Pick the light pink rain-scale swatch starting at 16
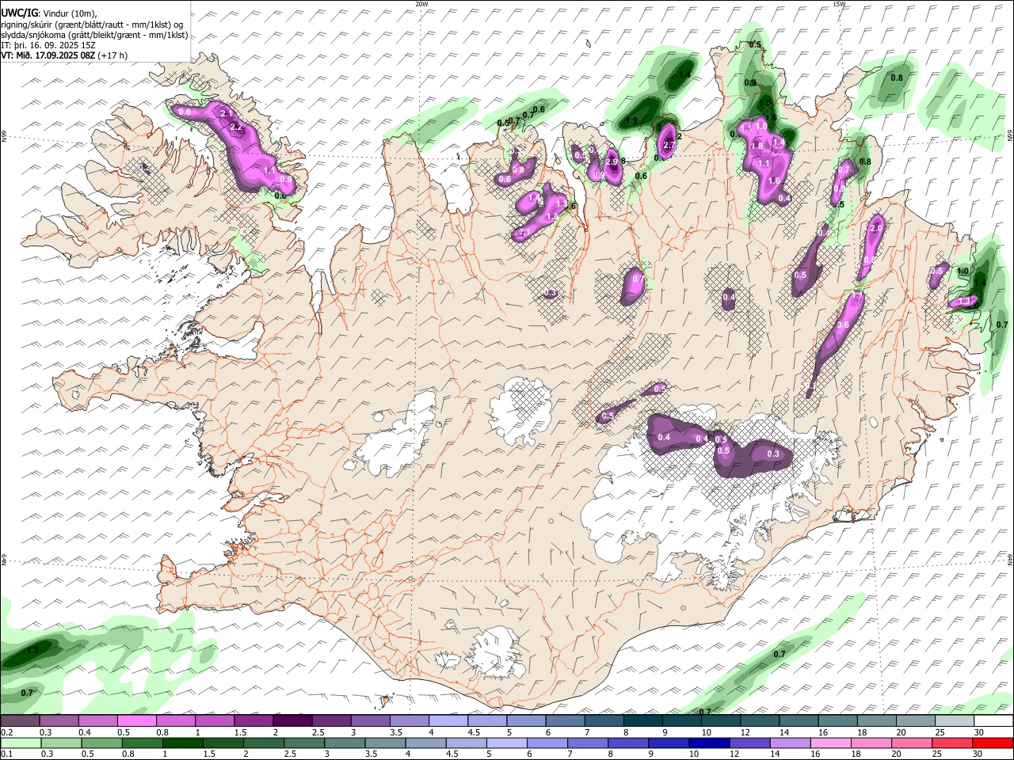 (831, 743)
